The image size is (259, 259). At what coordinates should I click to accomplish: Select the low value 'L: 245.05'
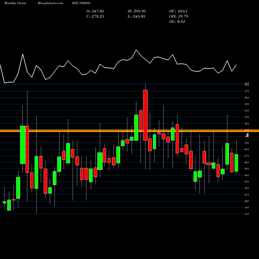coord(136,17)
